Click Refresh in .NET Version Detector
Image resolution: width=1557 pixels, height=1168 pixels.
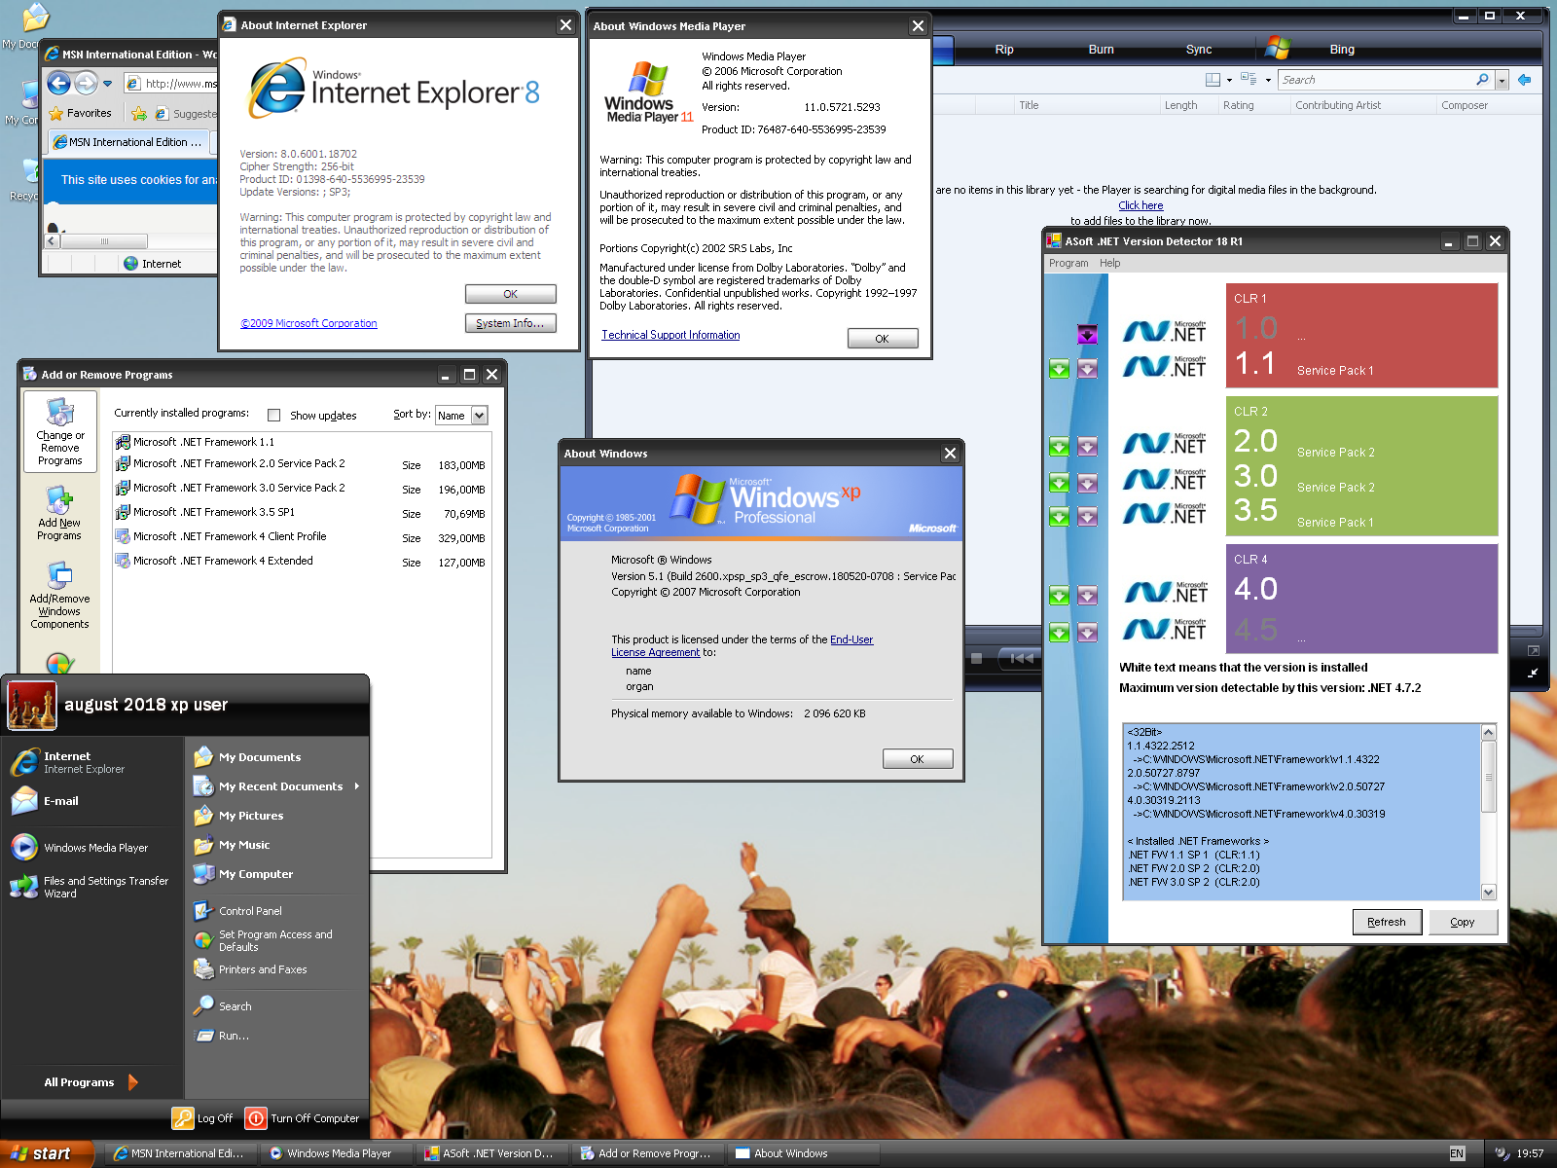[1387, 922]
